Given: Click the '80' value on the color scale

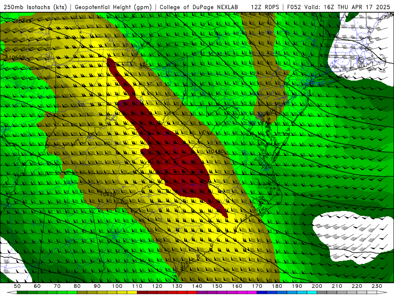Looking at the screenshot, I should [x=77, y=286].
